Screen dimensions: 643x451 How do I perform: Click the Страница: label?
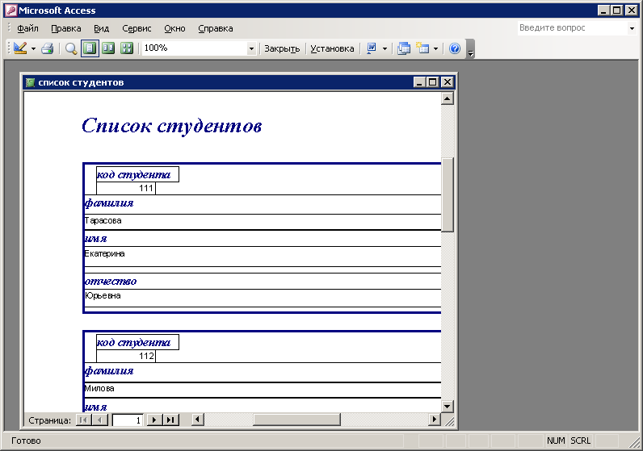(49, 420)
